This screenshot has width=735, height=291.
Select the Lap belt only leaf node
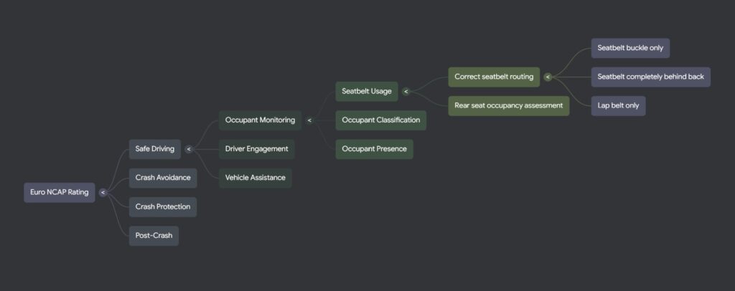pos(618,105)
